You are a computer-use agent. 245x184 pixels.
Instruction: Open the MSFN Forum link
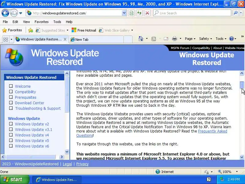click(x=180, y=48)
